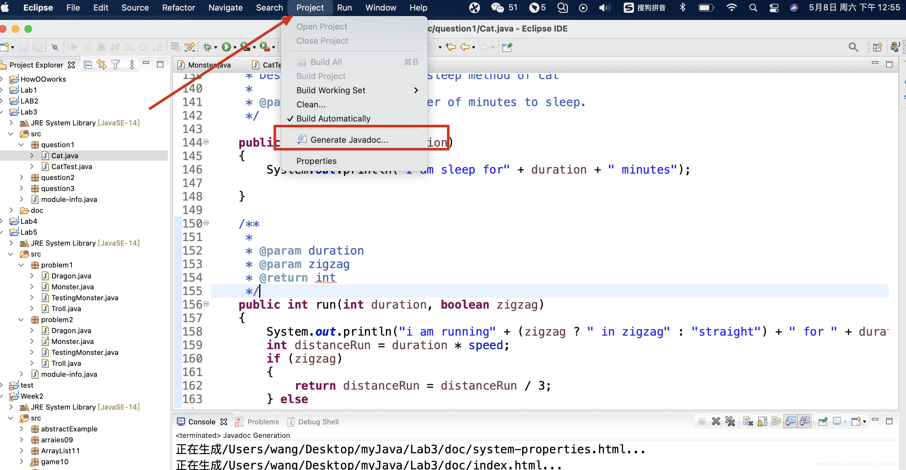Click the Generate Javadoc menu item
906x470 pixels.
tap(349, 140)
